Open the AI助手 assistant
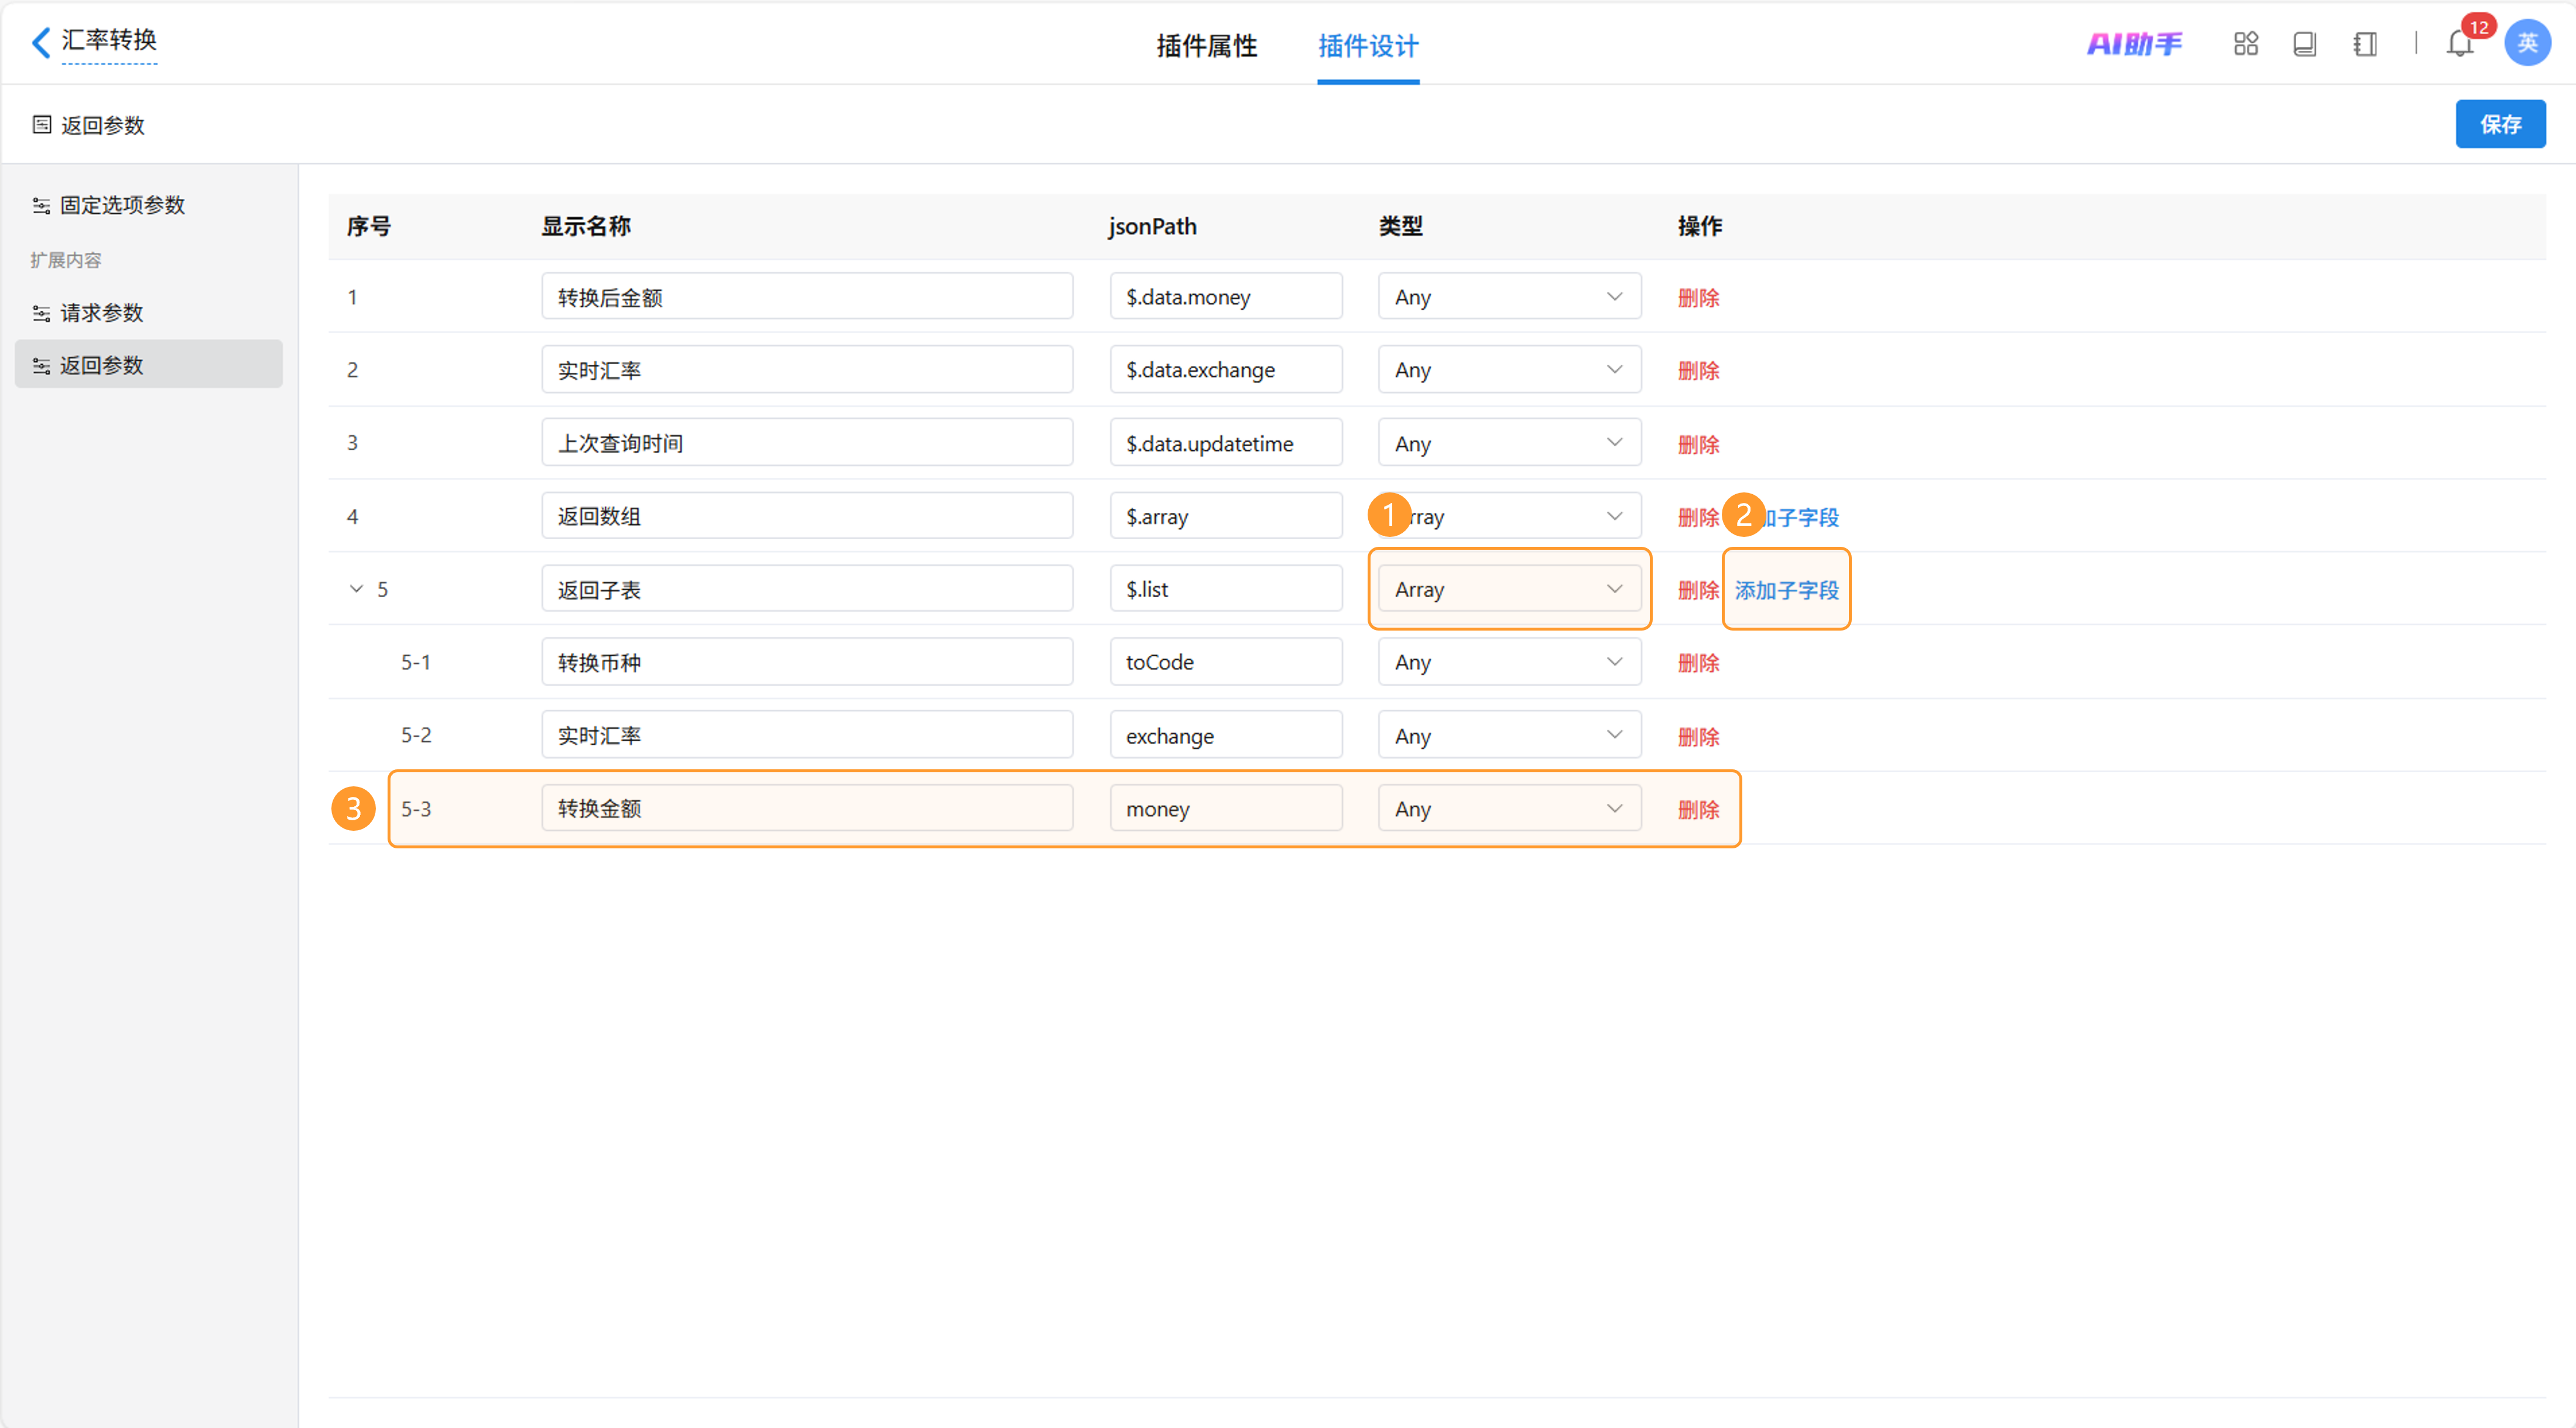 tap(2134, 44)
